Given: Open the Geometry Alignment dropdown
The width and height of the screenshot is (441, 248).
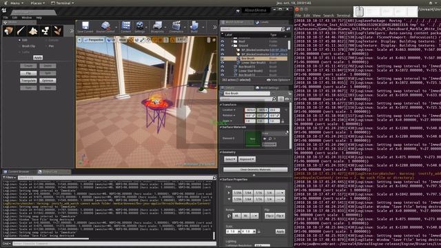Looking at the screenshot, I should click(x=247, y=159).
